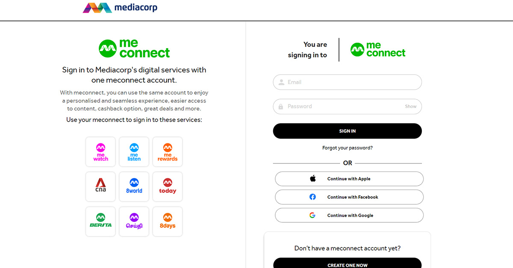Viewport: 513px width, 268px height.
Task: Click the Email input field
Action: click(347, 82)
